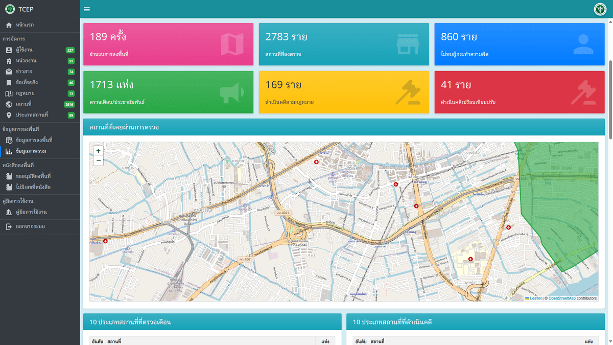The height and width of the screenshot is (345, 613).
Task: Click the 10 ประเภทสถานที่ที่ดำเนินคดี heading
Action: click(x=392, y=322)
